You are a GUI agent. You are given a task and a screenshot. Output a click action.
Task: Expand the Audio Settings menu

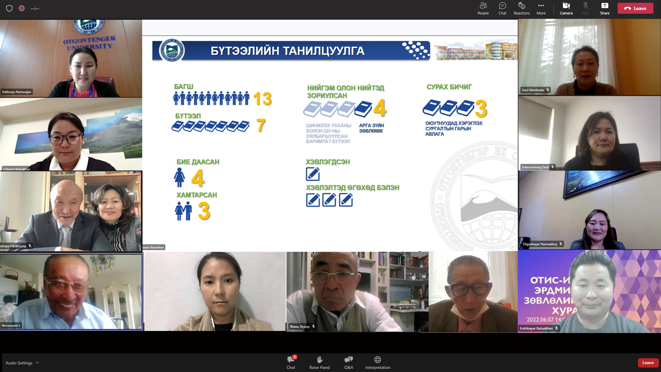22,363
